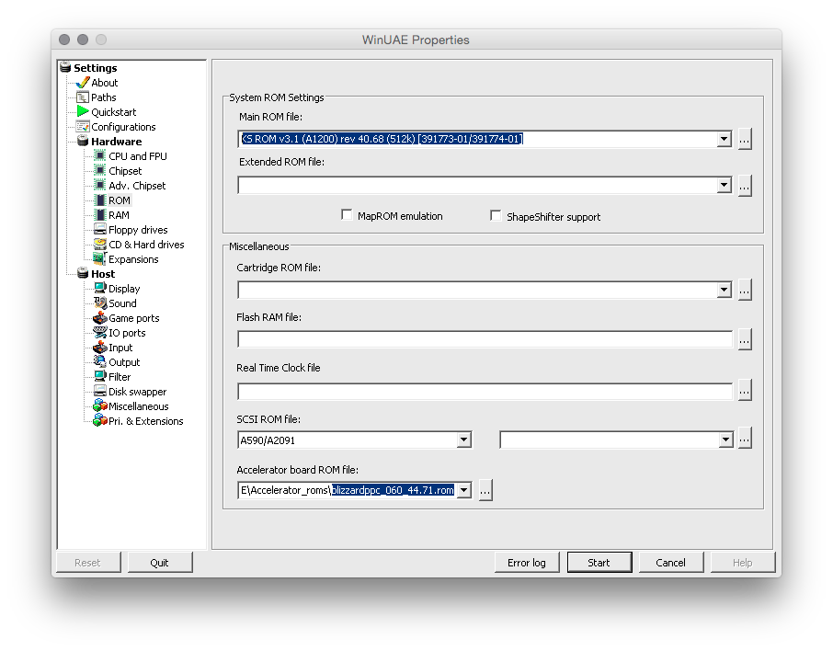Browse for Real Time Clock file
The width and height of the screenshot is (833, 651).
point(745,390)
